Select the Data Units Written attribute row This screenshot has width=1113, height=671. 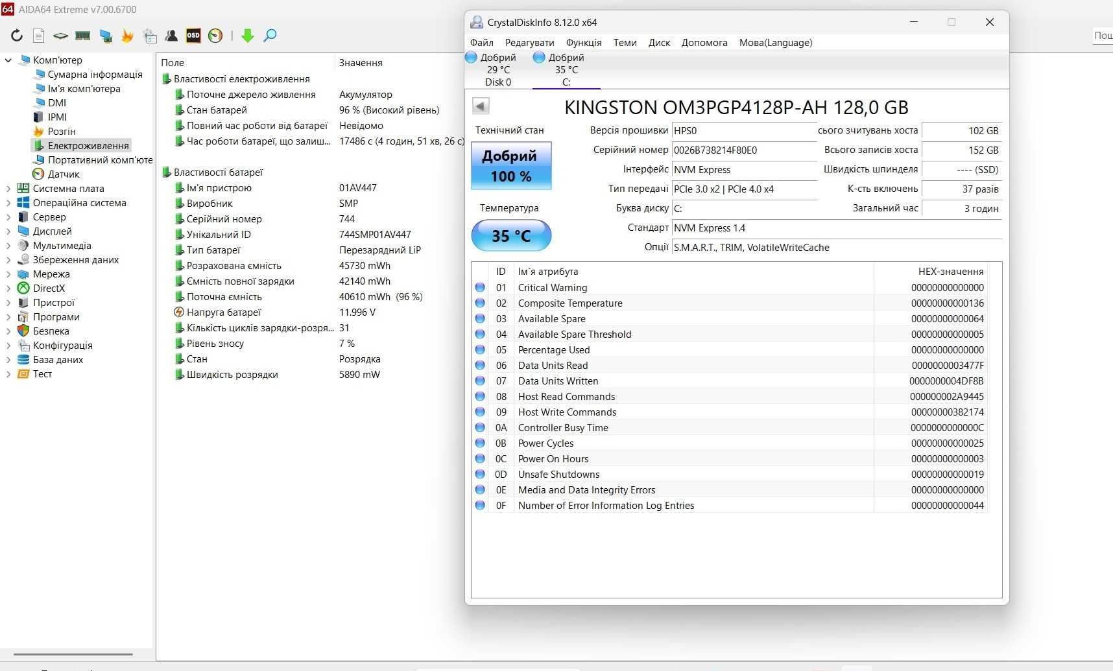pos(730,381)
